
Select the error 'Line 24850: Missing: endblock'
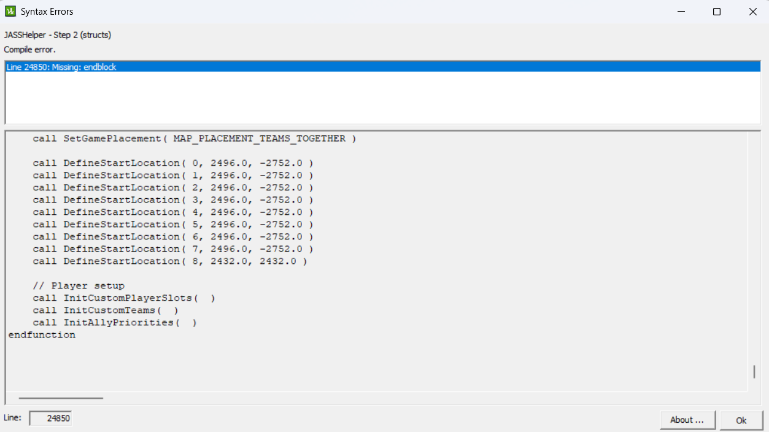(382, 67)
